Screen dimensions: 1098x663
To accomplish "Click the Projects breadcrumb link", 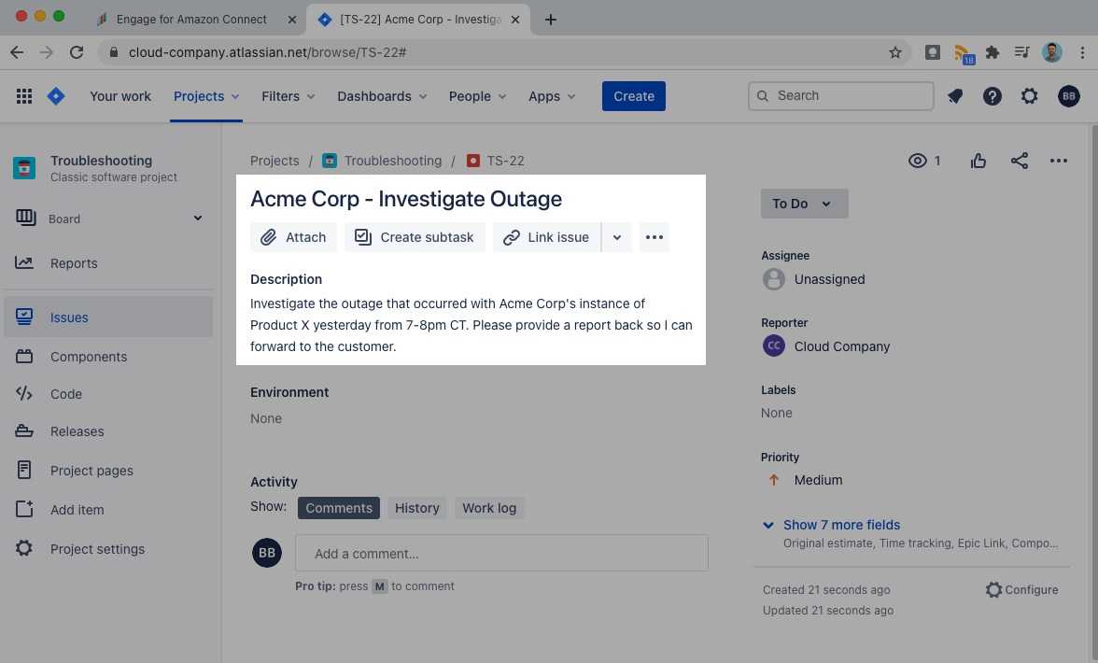I will 274,161.
